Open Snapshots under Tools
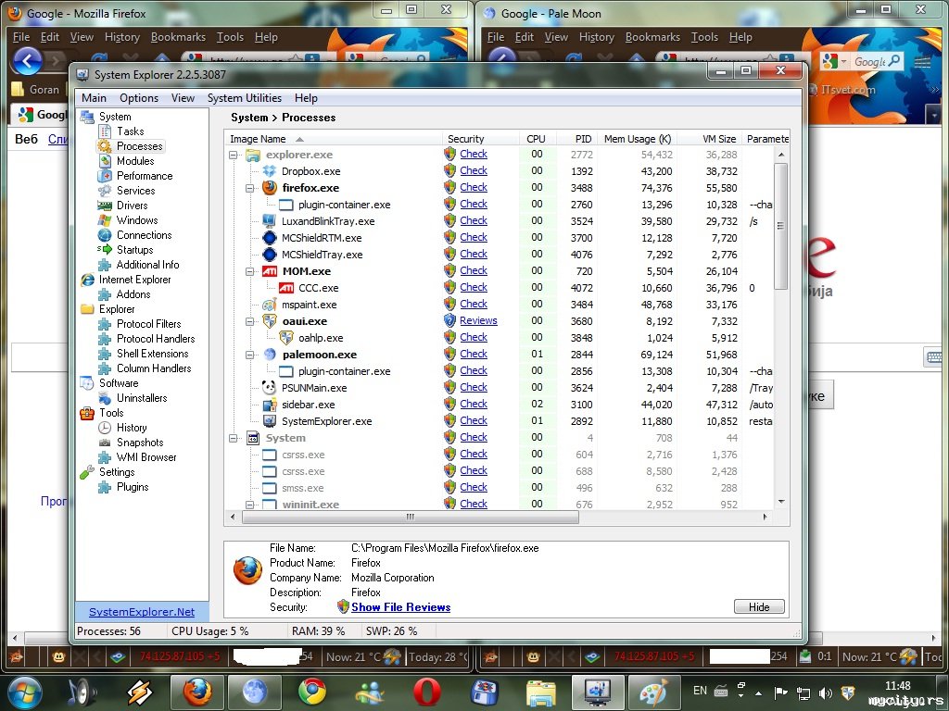The image size is (949, 711). (x=140, y=443)
